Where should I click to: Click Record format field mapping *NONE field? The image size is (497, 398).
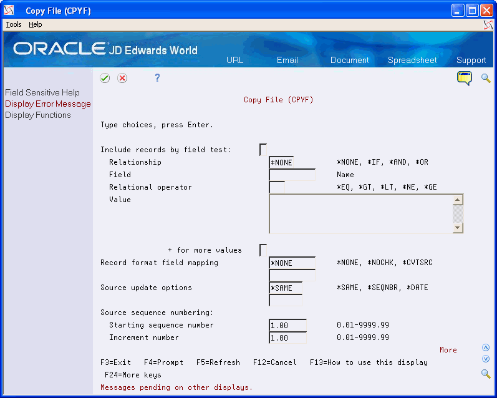click(x=292, y=263)
